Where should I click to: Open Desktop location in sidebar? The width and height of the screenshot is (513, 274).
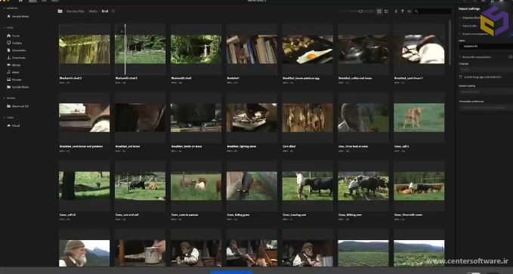(14, 43)
